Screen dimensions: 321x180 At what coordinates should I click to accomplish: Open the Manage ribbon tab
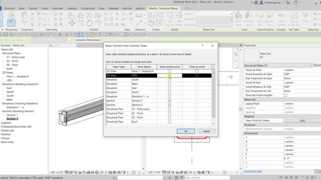[113, 8]
